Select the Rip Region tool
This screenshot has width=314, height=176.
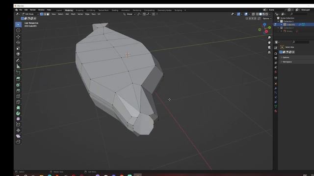tap(18, 142)
